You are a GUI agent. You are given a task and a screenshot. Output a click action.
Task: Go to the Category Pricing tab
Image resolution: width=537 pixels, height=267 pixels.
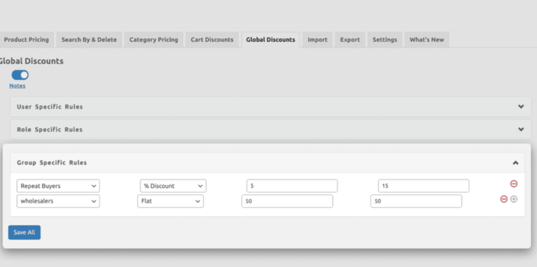point(154,40)
